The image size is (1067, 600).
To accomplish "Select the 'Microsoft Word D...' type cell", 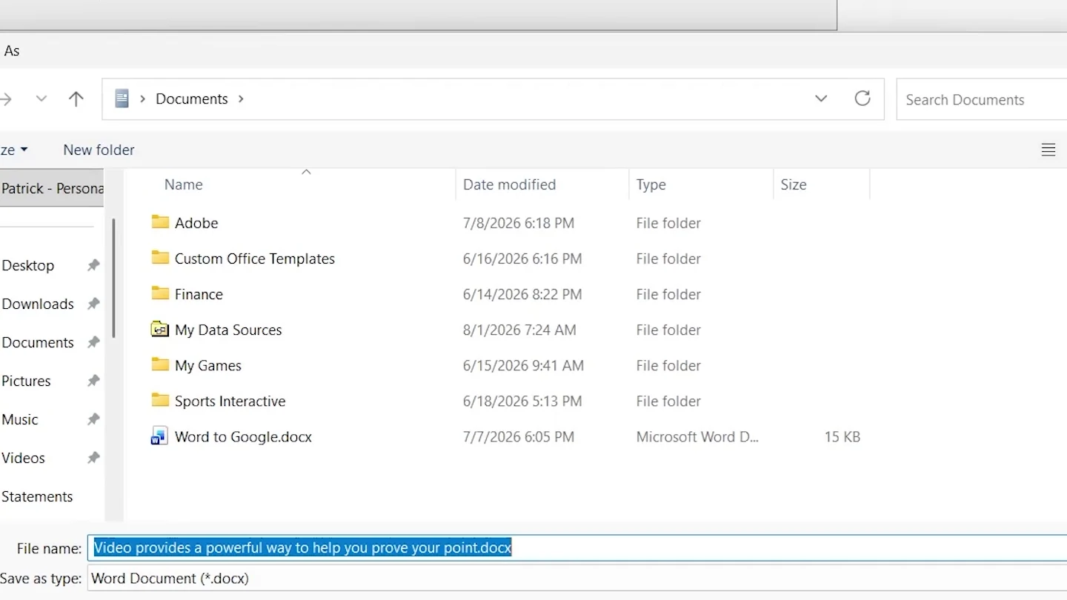I will 697,436.
